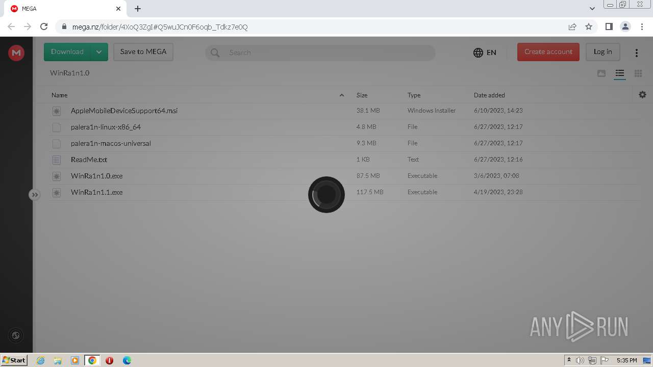Click the system tray volume icon
The height and width of the screenshot is (367, 653).
pyautogui.click(x=580, y=360)
